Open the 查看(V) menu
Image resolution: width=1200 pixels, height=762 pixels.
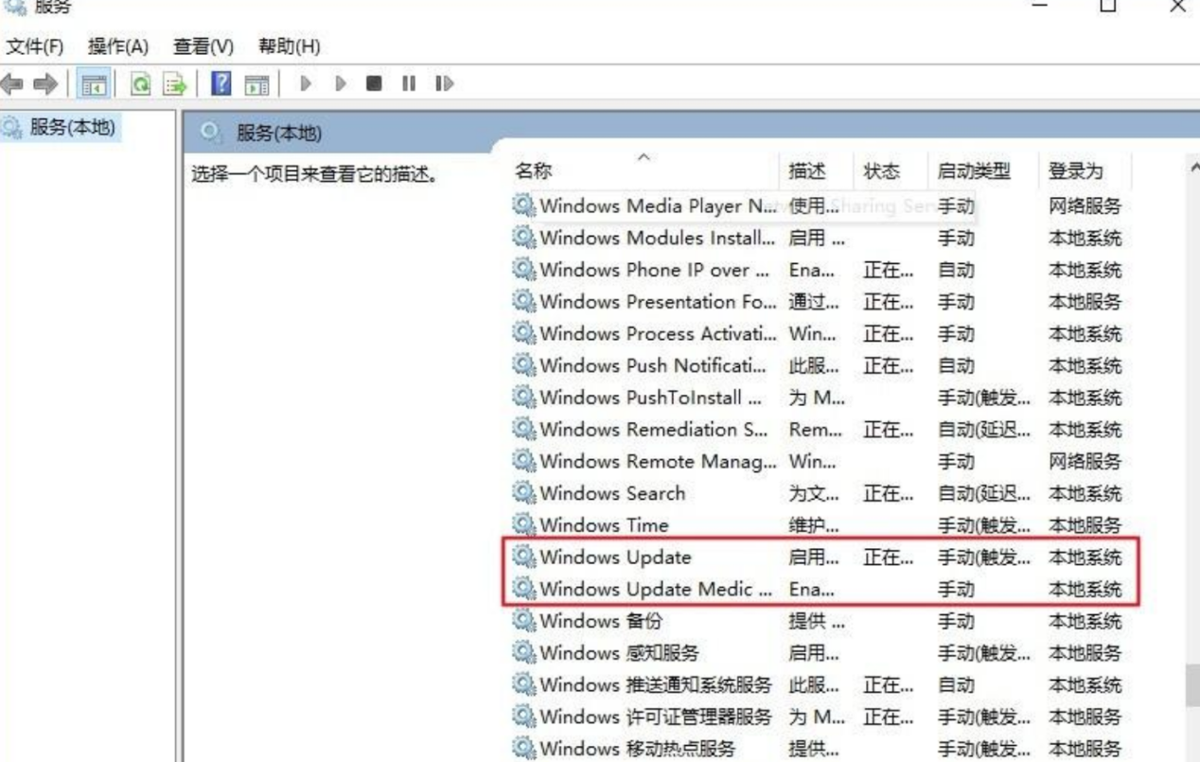point(203,46)
